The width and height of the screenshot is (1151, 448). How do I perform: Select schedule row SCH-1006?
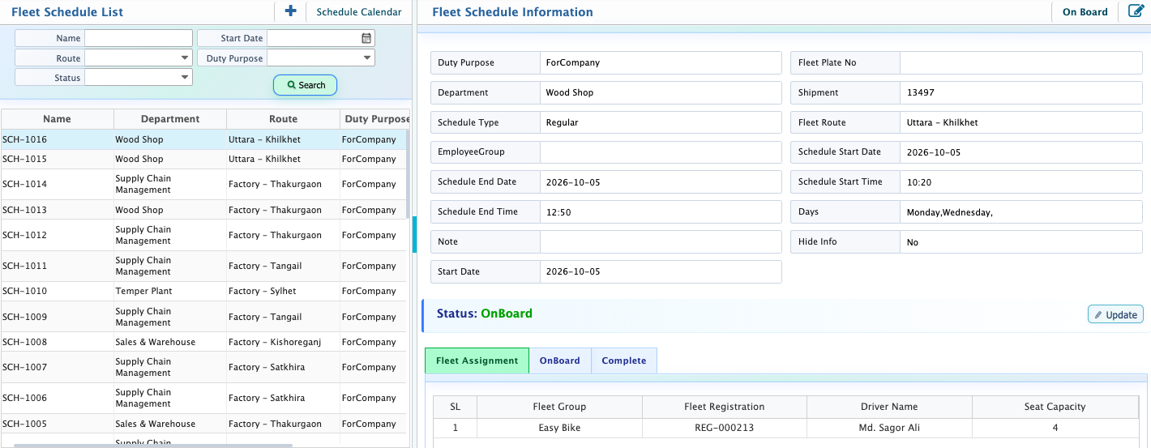(203, 398)
